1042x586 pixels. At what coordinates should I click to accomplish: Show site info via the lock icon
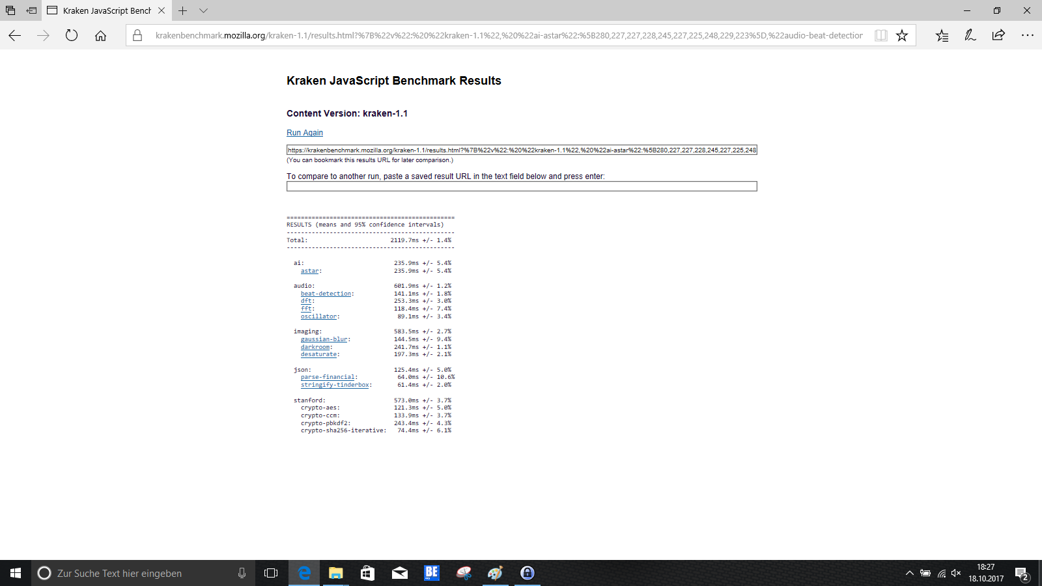point(137,36)
